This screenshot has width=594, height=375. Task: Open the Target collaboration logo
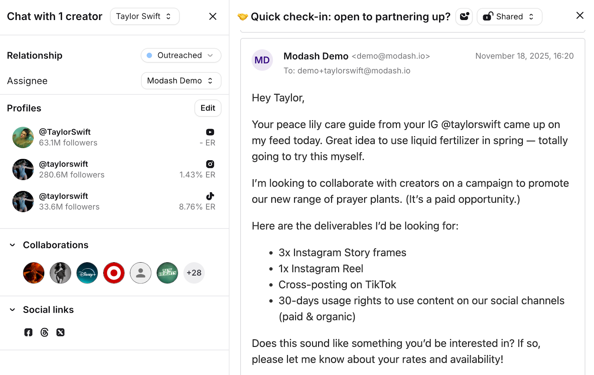(114, 273)
